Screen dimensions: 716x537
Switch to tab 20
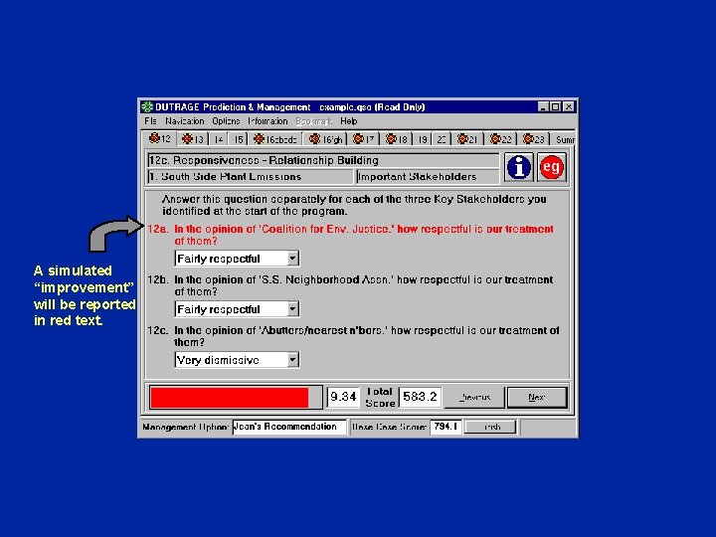(442, 139)
